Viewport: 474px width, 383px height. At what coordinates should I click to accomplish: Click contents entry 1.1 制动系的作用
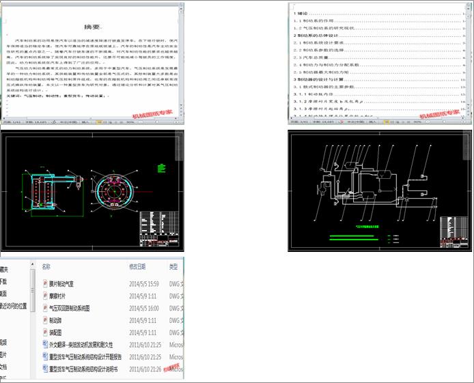click(313, 21)
